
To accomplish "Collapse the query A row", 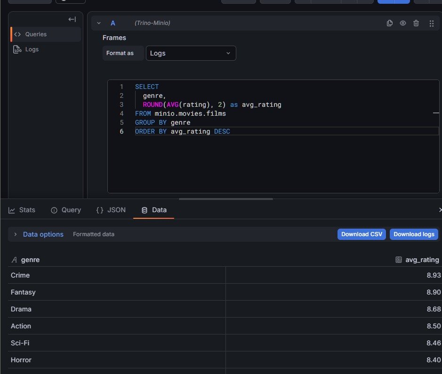I will [x=99, y=23].
